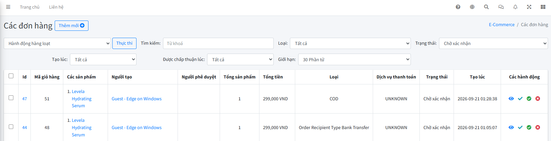Click the Mã giỏ hàng column header
Screen dimensions: 551x141
point(47,77)
